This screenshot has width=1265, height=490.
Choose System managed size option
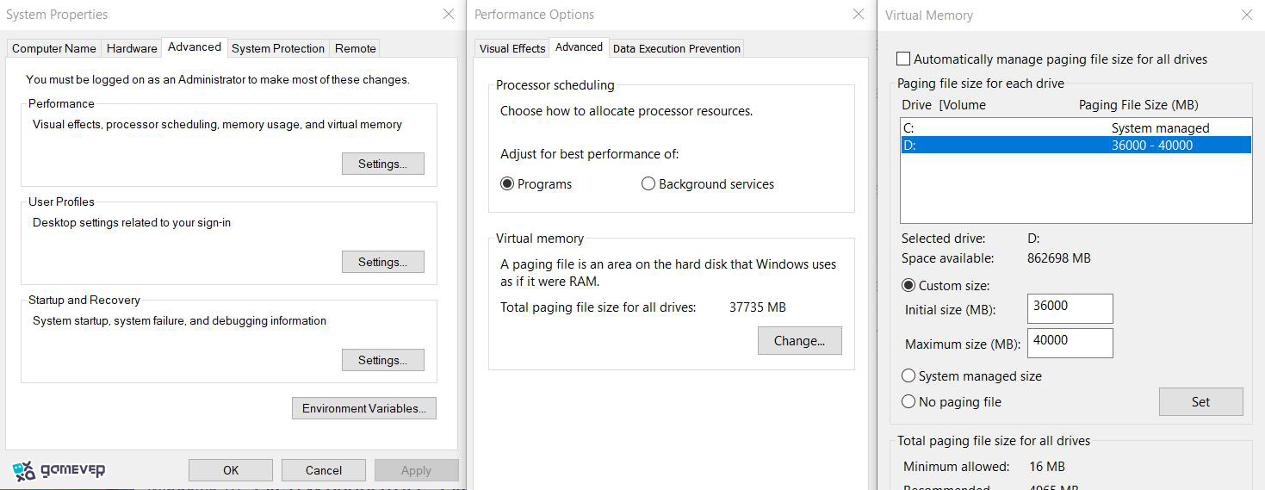tap(971, 376)
